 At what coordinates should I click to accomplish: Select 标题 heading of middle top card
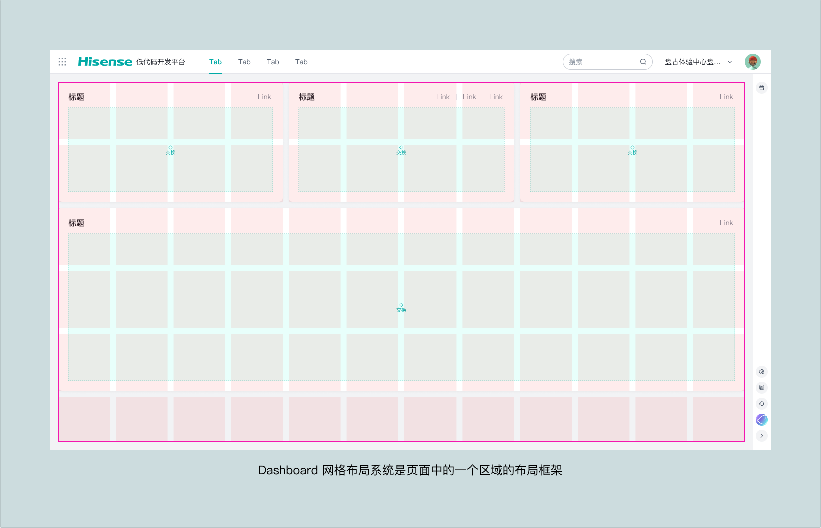307,97
